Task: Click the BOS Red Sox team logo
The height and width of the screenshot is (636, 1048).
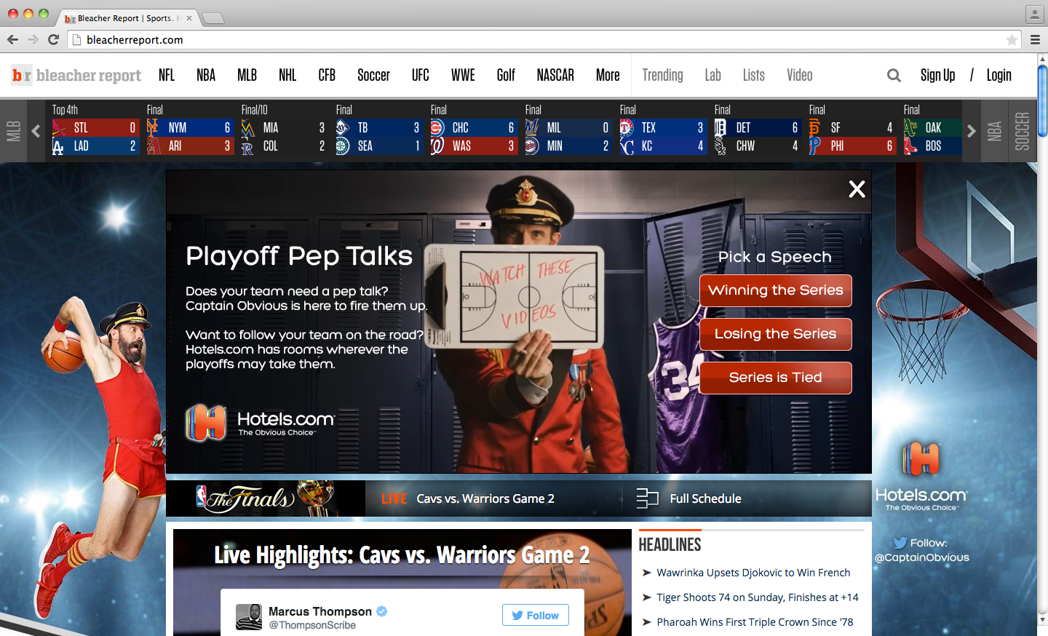Action: (x=910, y=146)
